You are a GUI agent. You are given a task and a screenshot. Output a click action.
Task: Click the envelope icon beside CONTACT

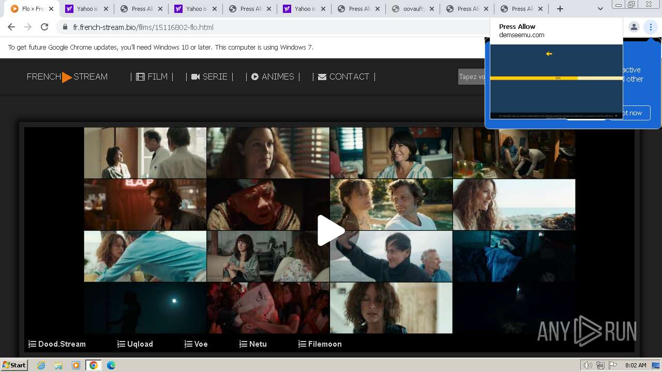322,76
